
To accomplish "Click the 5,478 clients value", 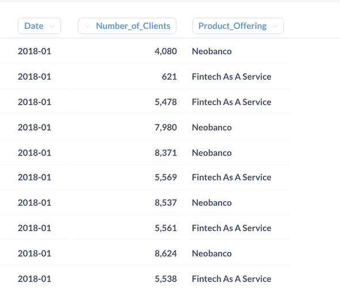I will (x=166, y=102).
